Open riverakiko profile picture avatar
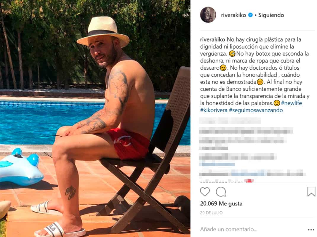 (208, 15)
